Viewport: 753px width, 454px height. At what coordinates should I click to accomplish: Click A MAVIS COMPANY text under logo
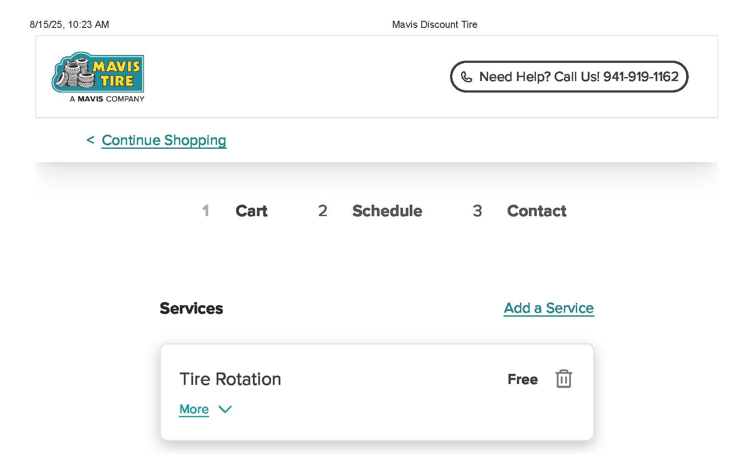[x=107, y=99]
